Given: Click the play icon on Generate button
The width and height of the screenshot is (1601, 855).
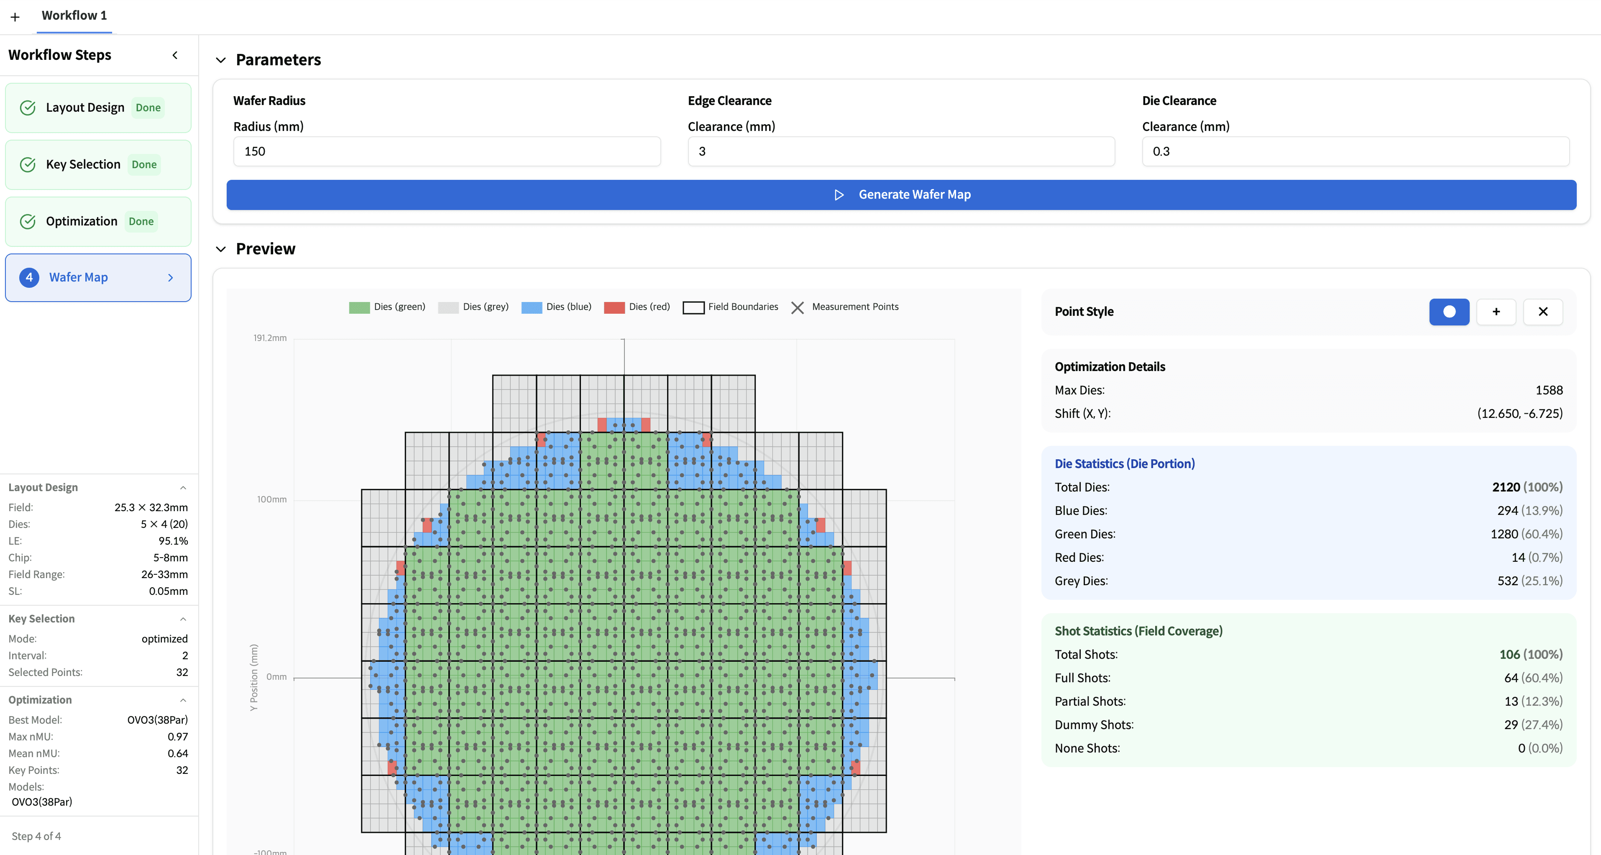Looking at the screenshot, I should pyautogui.click(x=839, y=195).
